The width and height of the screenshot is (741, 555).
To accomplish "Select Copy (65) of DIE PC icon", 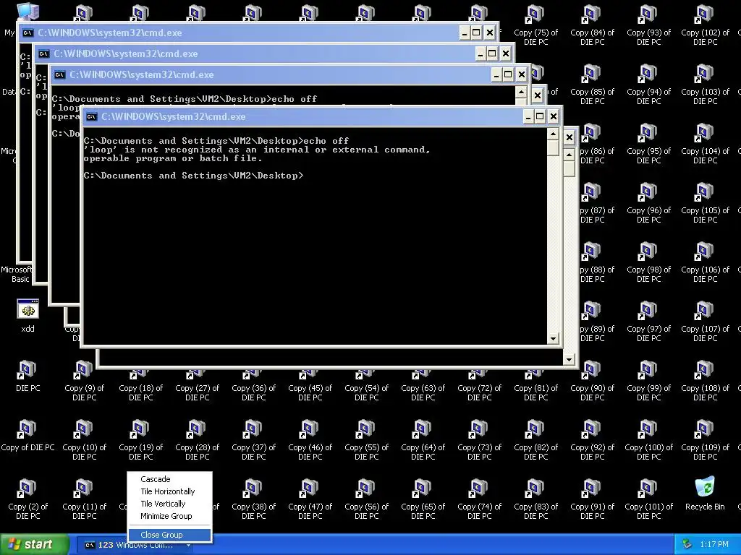I will click(423, 499).
